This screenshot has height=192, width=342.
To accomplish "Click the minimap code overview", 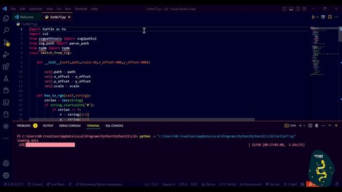I will (x=324, y=51).
